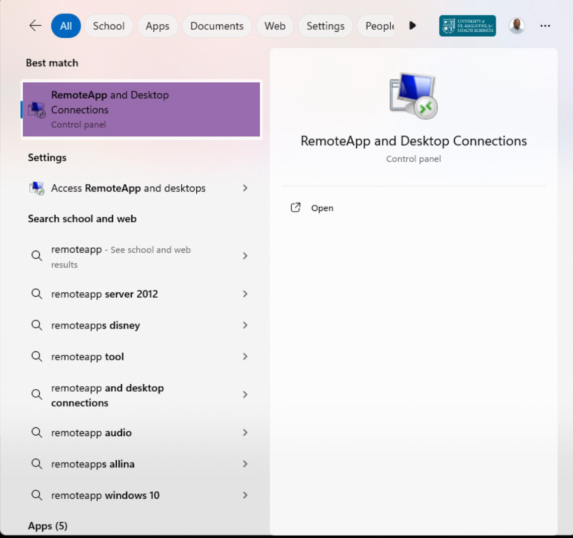Switch to the School filter tab
Viewport: 573px width, 538px height.
point(108,26)
